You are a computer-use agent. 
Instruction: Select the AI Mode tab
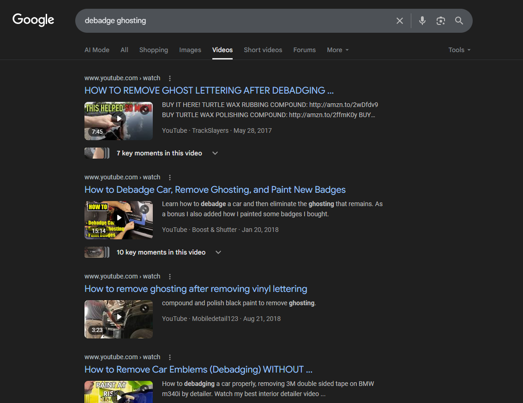click(x=97, y=50)
